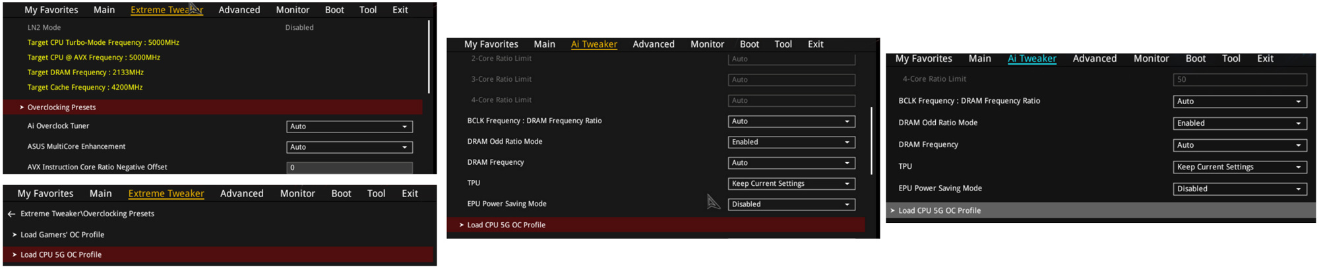Viewport: 1319px width, 269px height.
Task: Open DRAM Frequency dropdown in the 2-Core Ratio screen
Action: click(792, 163)
